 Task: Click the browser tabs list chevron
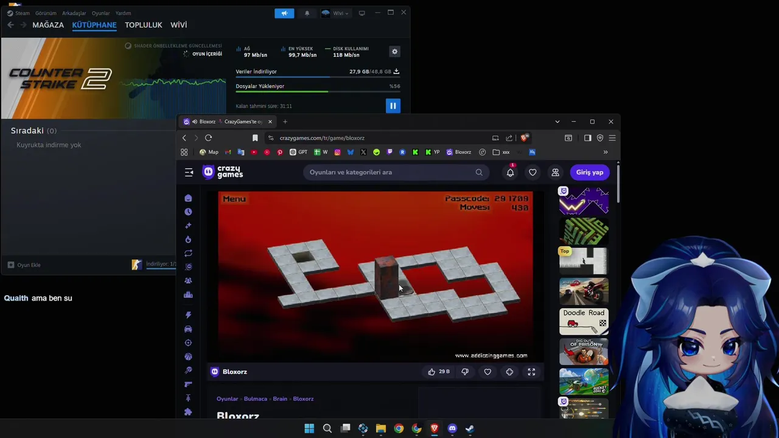pyautogui.click(x=557, y=122)
